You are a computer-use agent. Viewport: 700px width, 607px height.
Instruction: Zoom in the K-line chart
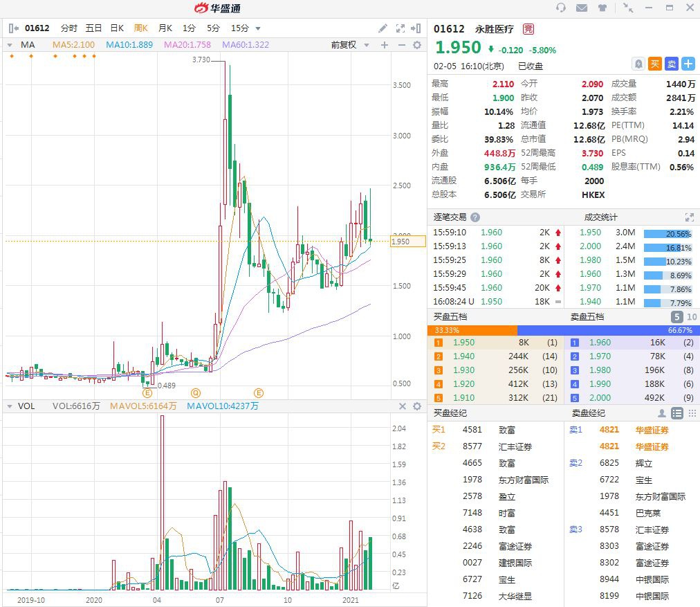385,45
